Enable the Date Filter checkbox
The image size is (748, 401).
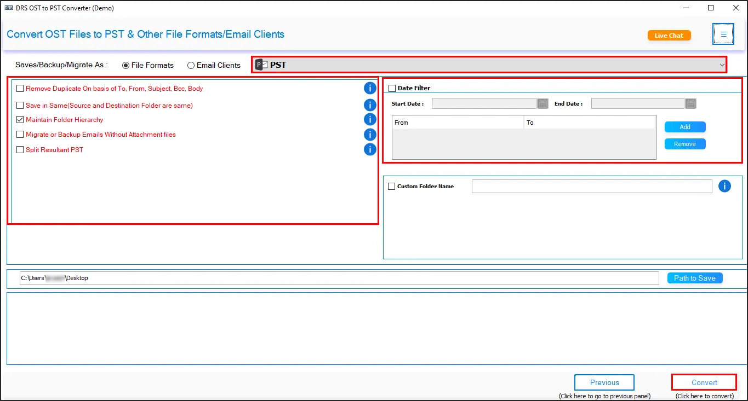coord(392,88)
